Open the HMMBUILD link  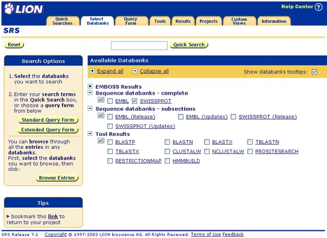click(186, 161)
